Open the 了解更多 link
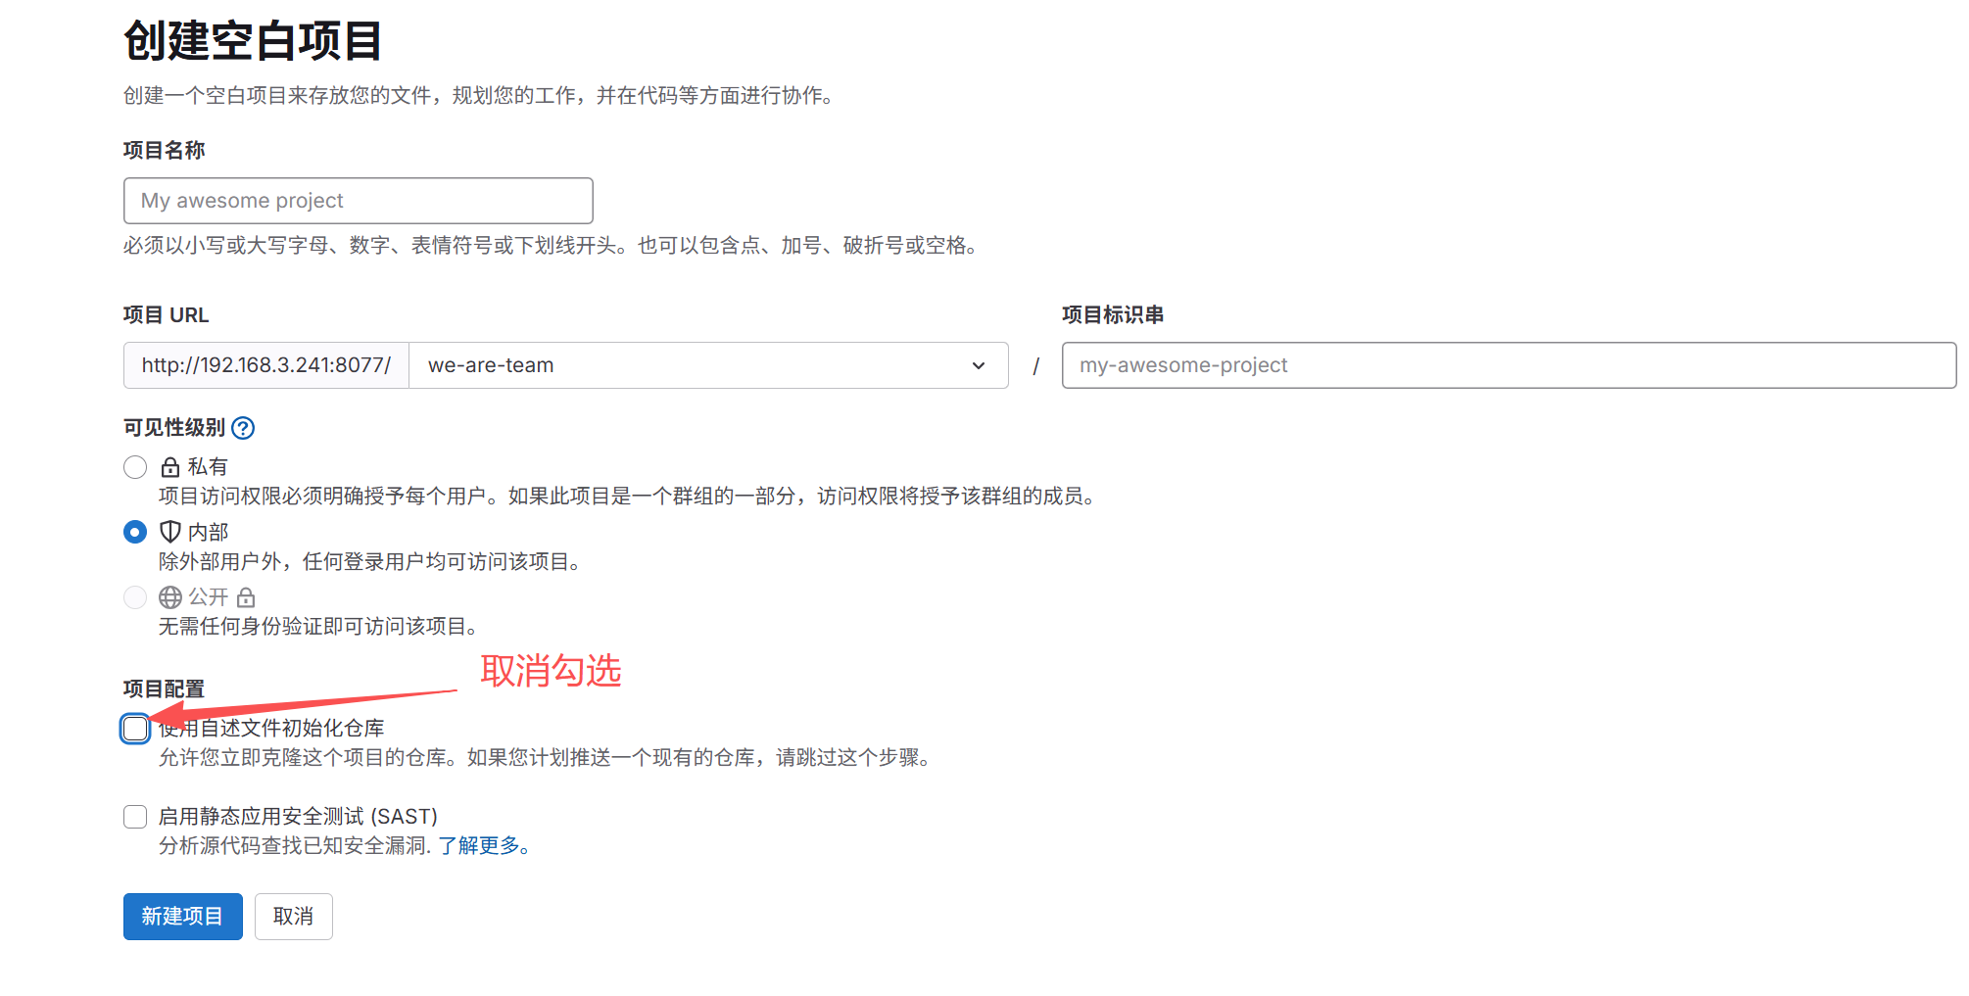This screenshot has width=1969, height=996. (481, 846)
